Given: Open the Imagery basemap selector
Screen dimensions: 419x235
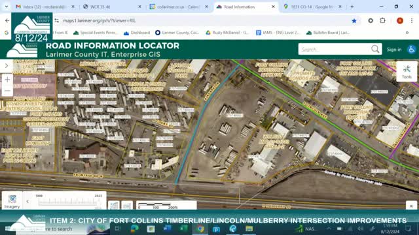Looking at the screenshot, I should pos(12,201).
